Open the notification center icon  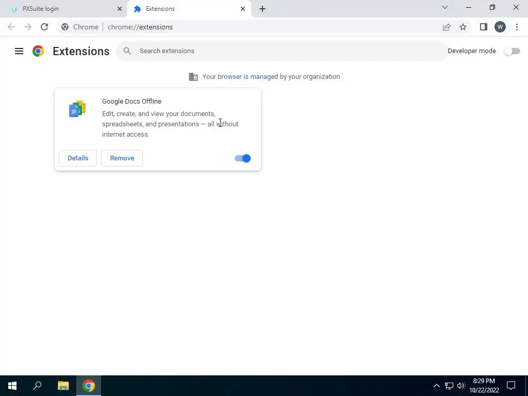511,386
